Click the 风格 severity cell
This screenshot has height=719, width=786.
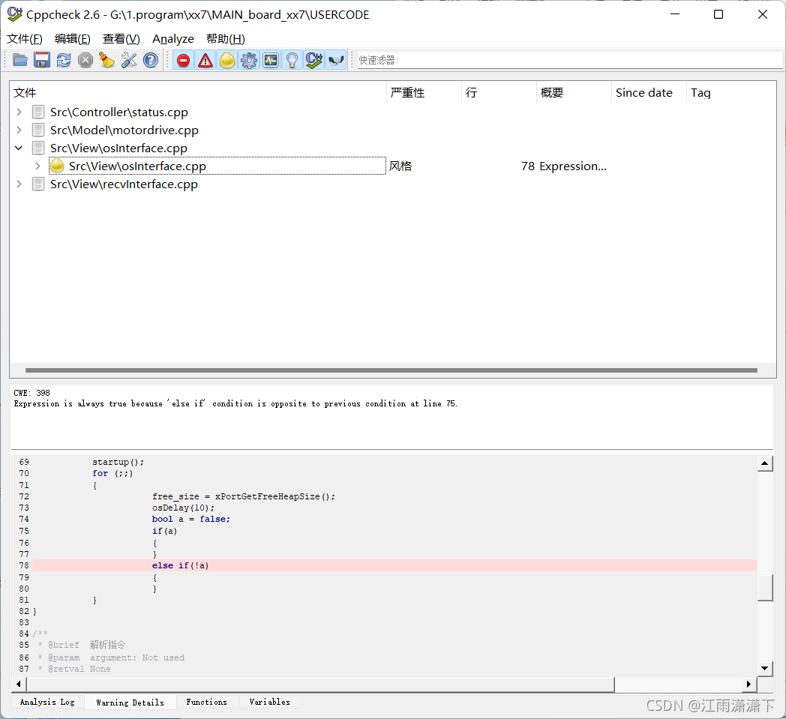(400, 166)
